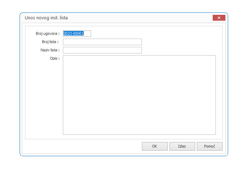Click the 'Unos novog inst. lista' title text

pyautogui.click(x=46, y=18)
